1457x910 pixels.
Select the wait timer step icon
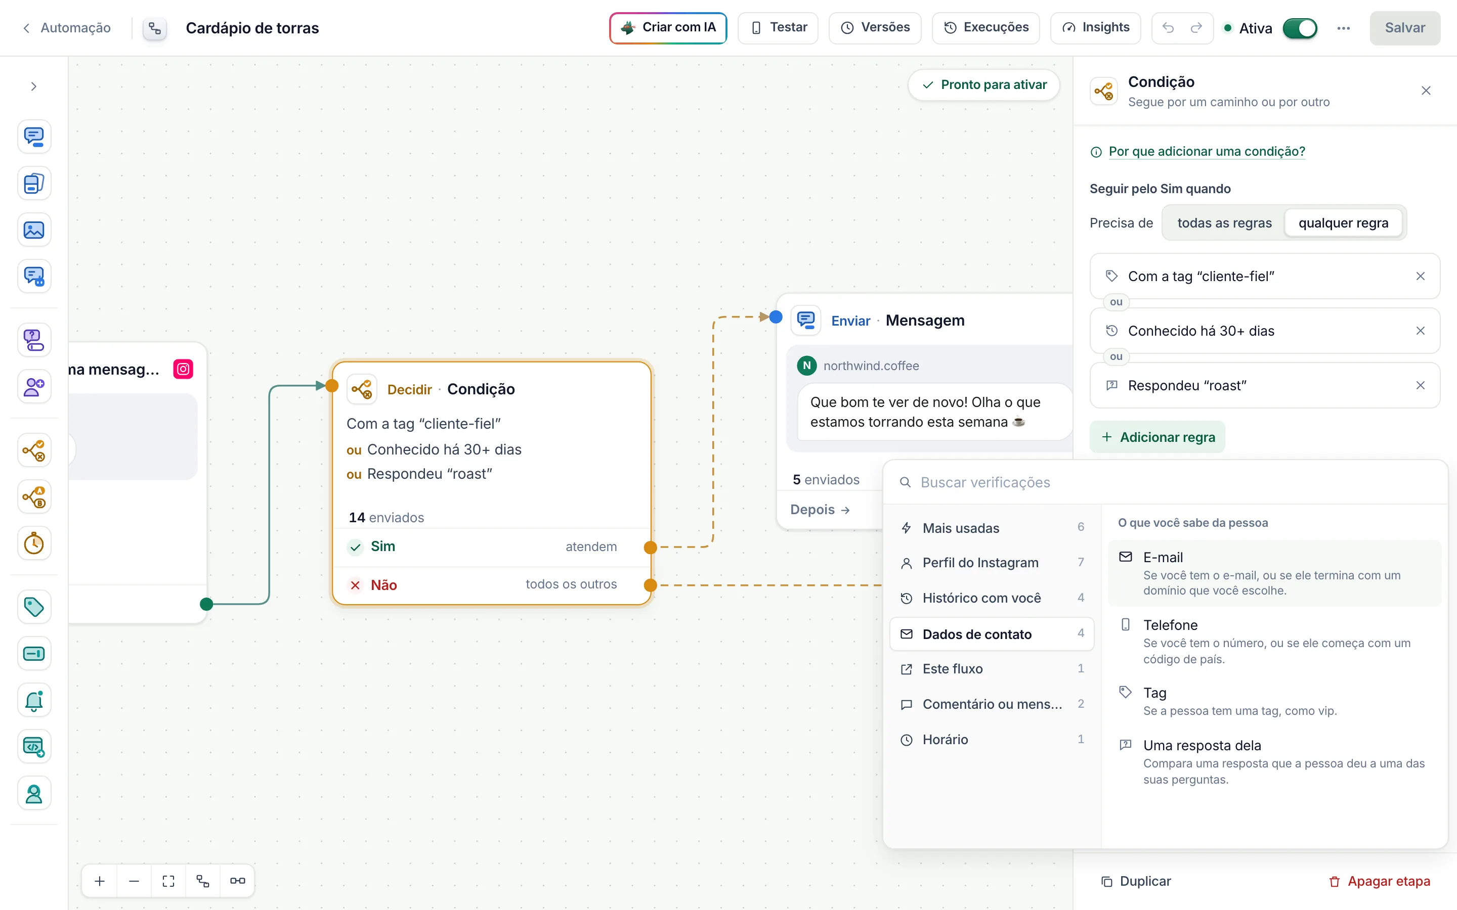pyautogui.click(x=34, y=543)
